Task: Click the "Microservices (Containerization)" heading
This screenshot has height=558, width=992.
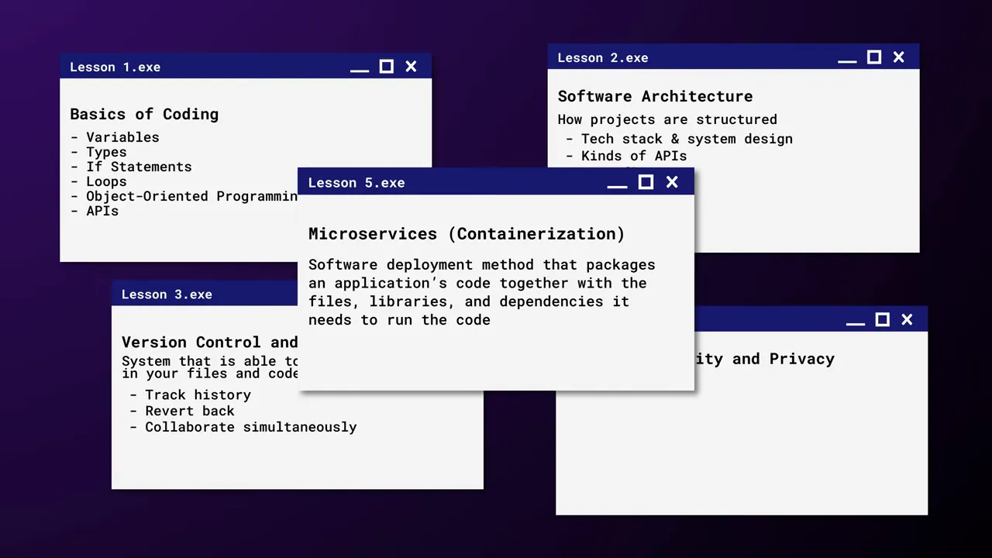Action: click(x=467, y=234)
